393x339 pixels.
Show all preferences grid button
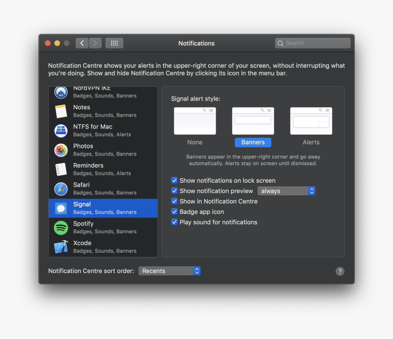point(114,43)
